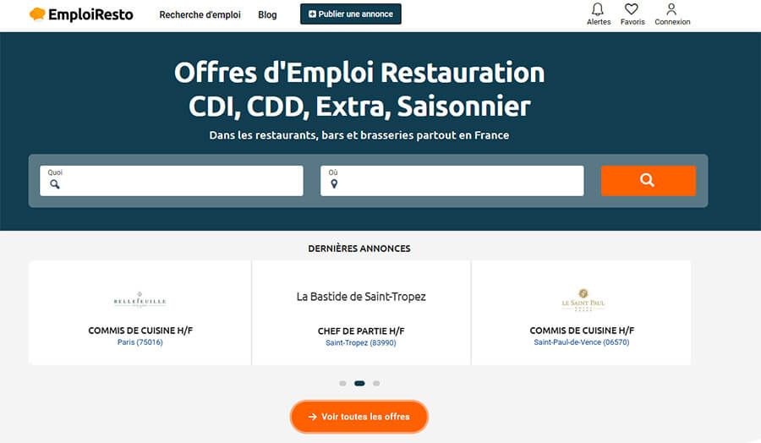Screen dimensions: 761x443
Task: Open the Alertes bell icon
Action: coord(598,10)
